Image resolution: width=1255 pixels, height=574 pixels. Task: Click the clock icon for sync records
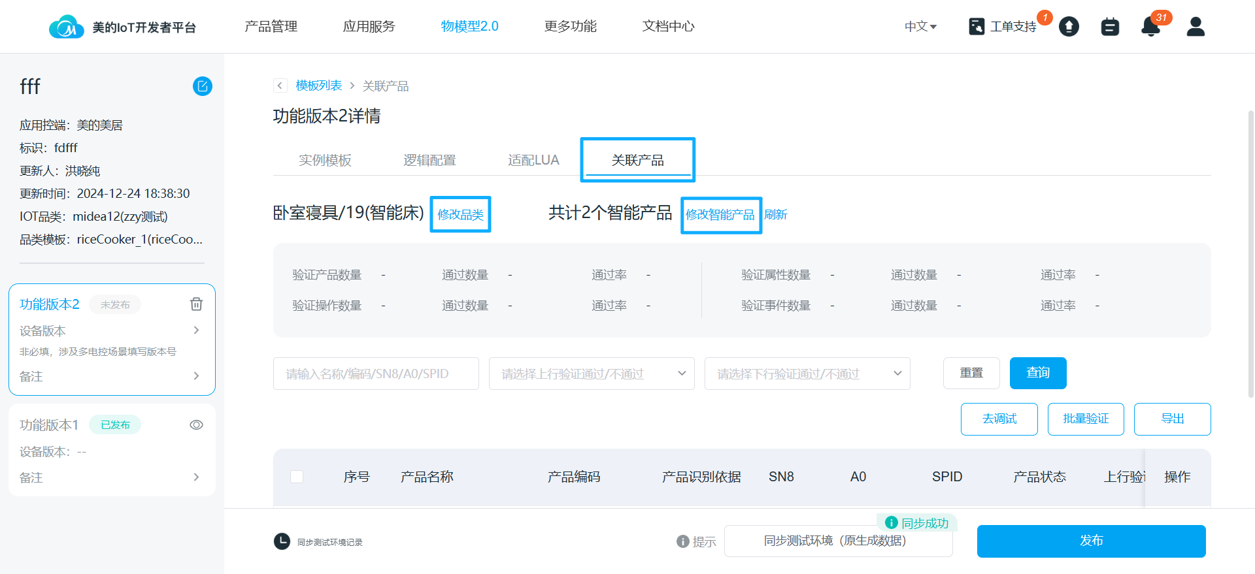pyautogui.click(x=282, y=541)
